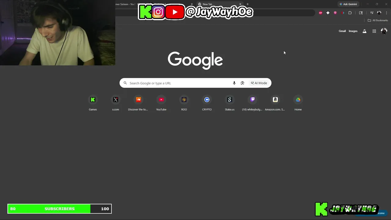Viewport: 391px width, 220px height.
Task: Open the ROO shortcut tile
Action: pos(184,103)
